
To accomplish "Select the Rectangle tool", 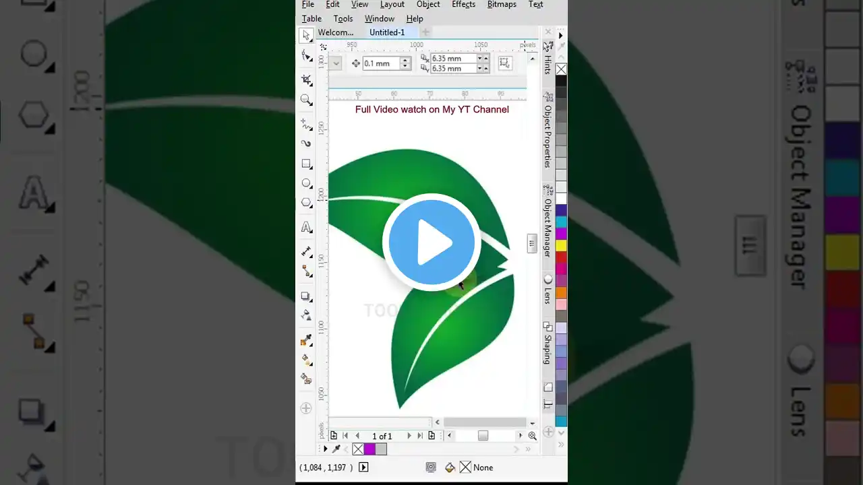I will coord(306,164).
